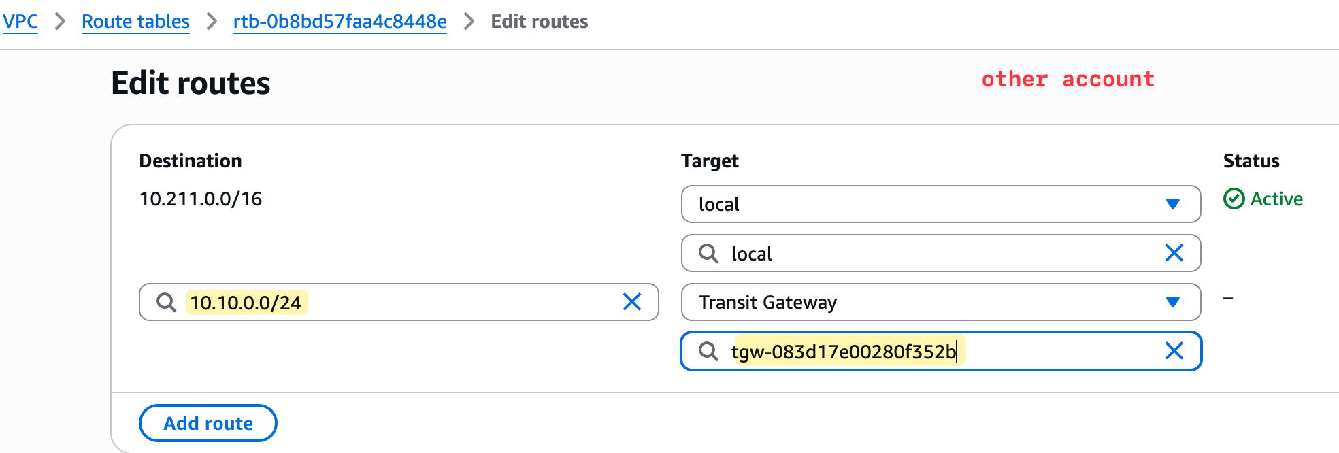
Task: Open rtb-0b8bd57faa4c8448e breadcrumb link
Action: coord(340,22)
